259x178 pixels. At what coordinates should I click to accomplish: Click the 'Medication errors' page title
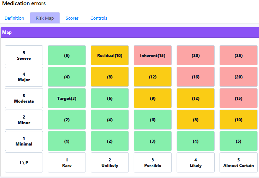tap(24, 3)
